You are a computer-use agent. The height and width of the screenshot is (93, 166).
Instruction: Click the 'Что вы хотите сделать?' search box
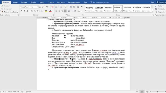click(x=100, y=2)
